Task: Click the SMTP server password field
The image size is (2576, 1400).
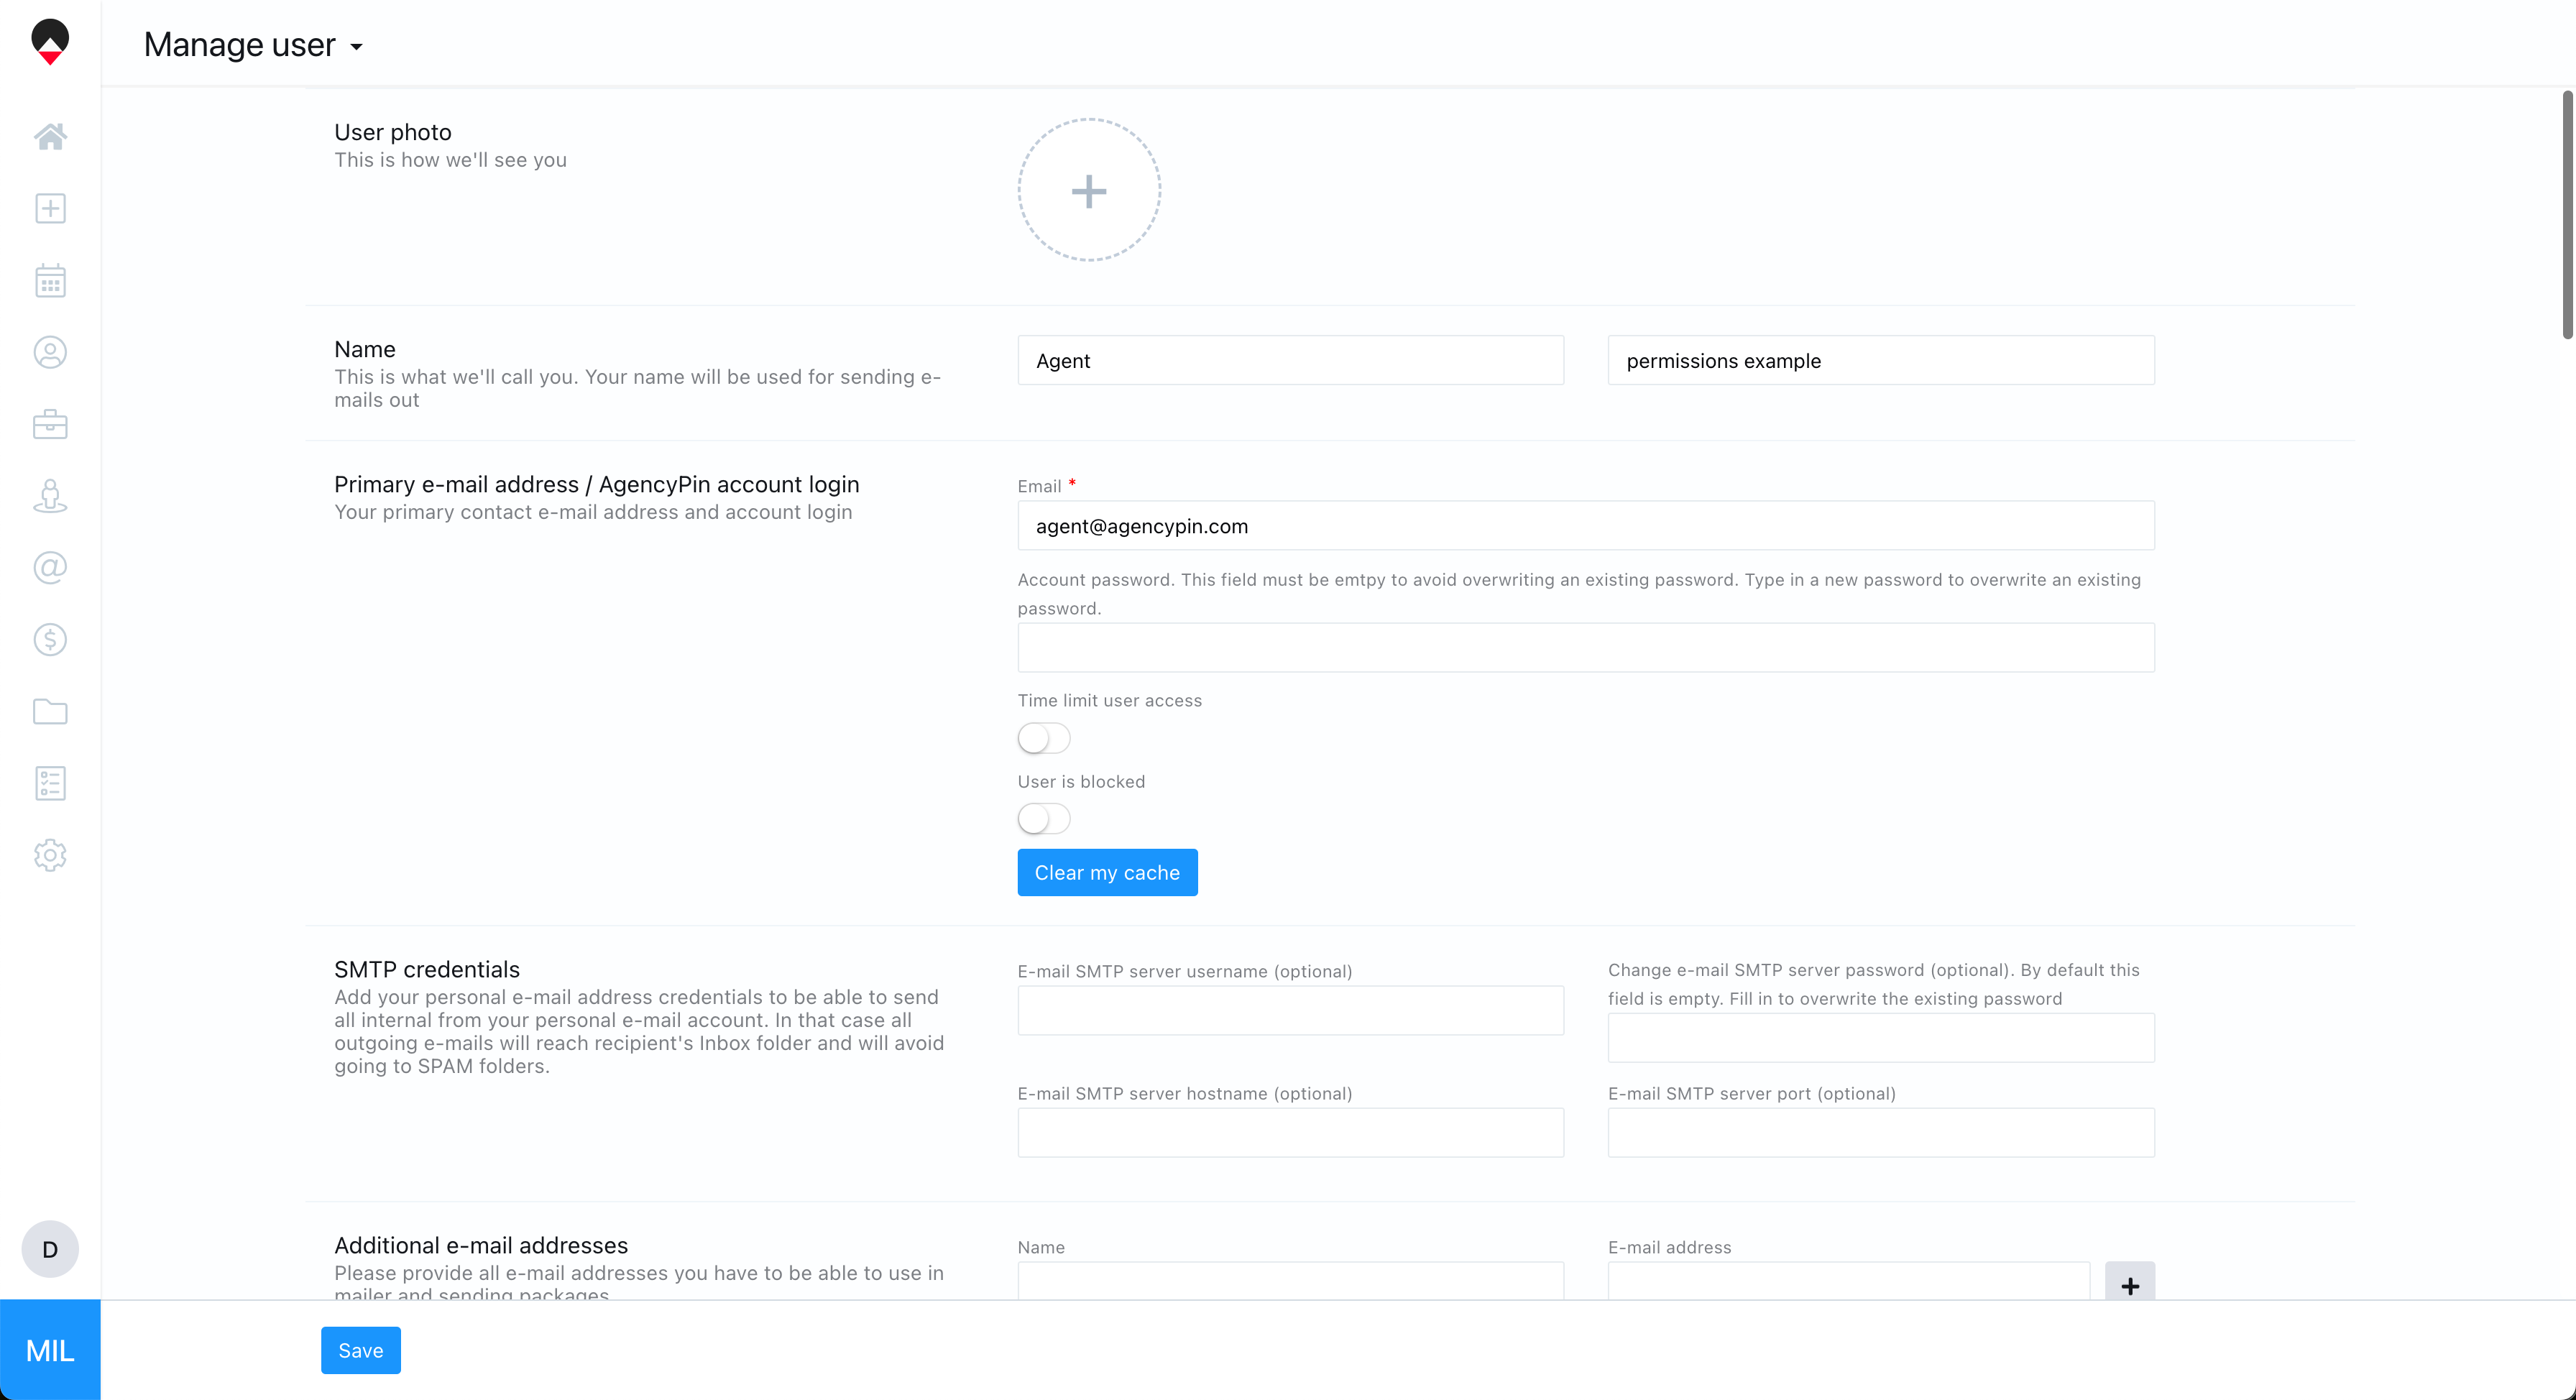Action: tap(1881, 1038)
